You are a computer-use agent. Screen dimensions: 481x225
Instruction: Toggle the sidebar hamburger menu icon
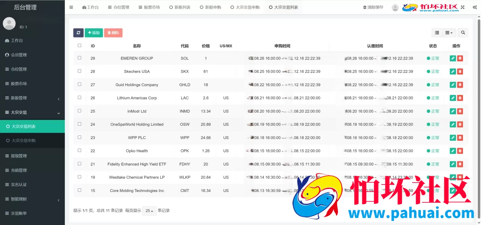[x=71, y=7]
